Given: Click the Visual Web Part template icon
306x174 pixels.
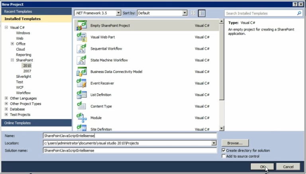Looking at the screenshot, I should (x=82, y=37).
